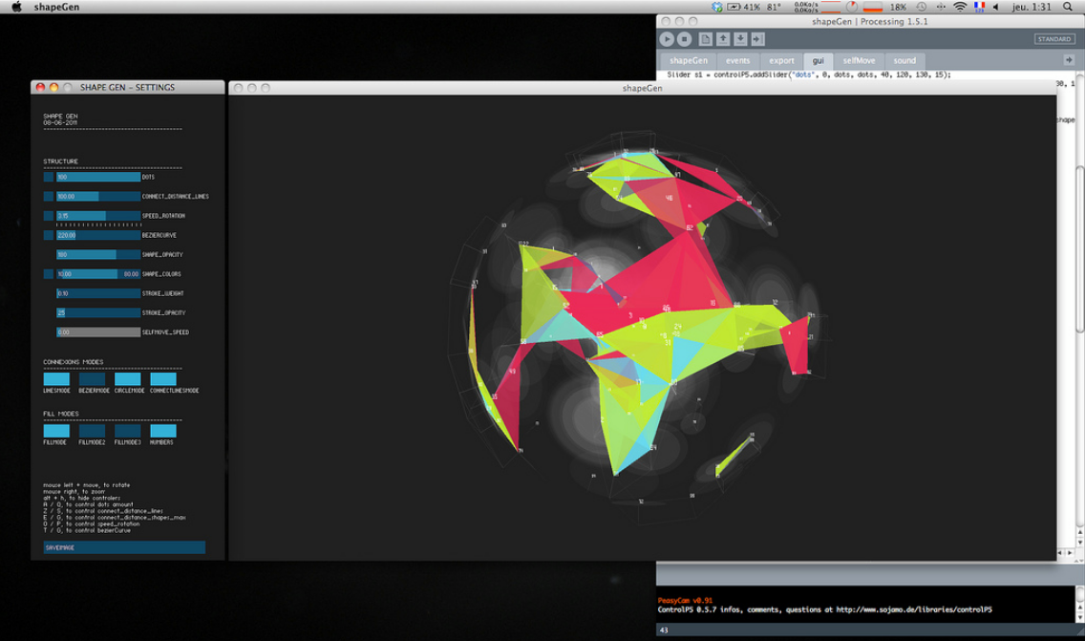Click the SHAPE_OPACITY slider

[x=98, y=255]
